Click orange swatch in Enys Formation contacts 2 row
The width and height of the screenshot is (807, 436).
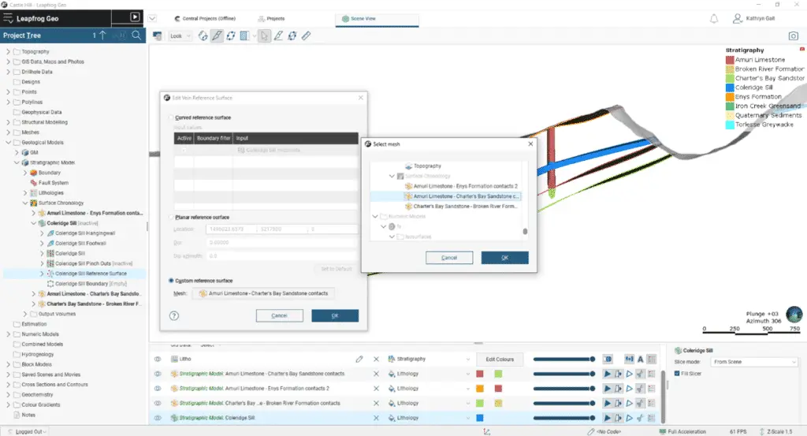coord(480,389)
